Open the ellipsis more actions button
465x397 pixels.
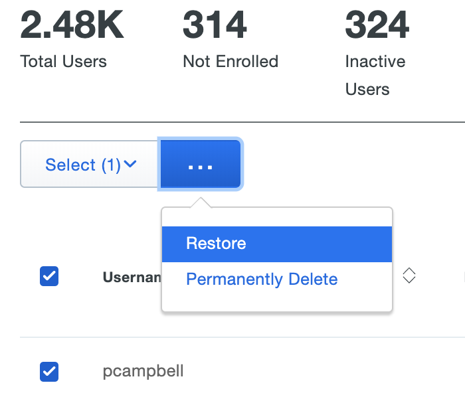coord(200,165)
